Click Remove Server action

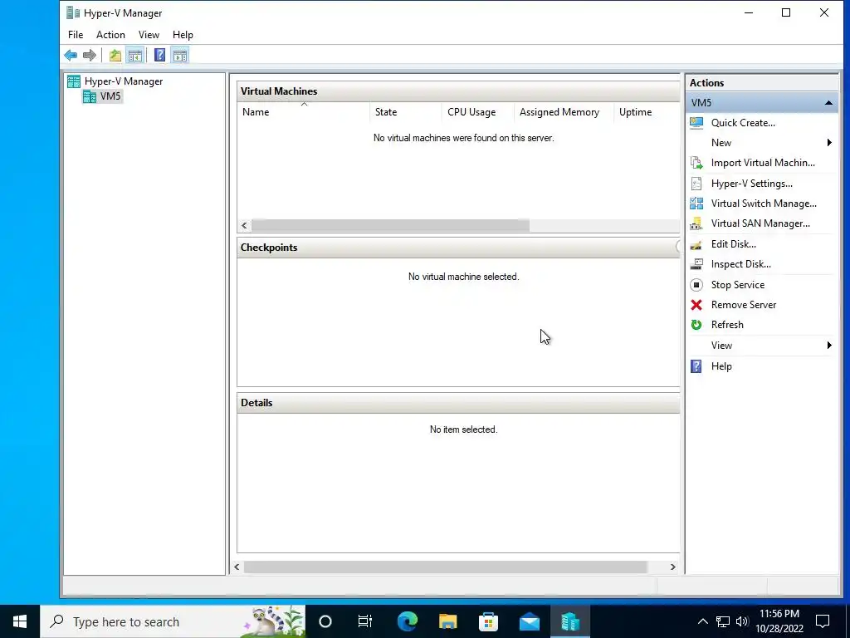click(743, 305)
